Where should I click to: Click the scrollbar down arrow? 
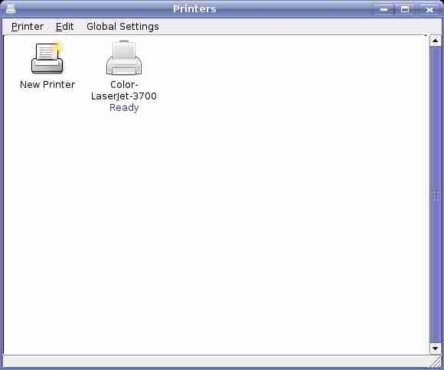click(436, 349)
